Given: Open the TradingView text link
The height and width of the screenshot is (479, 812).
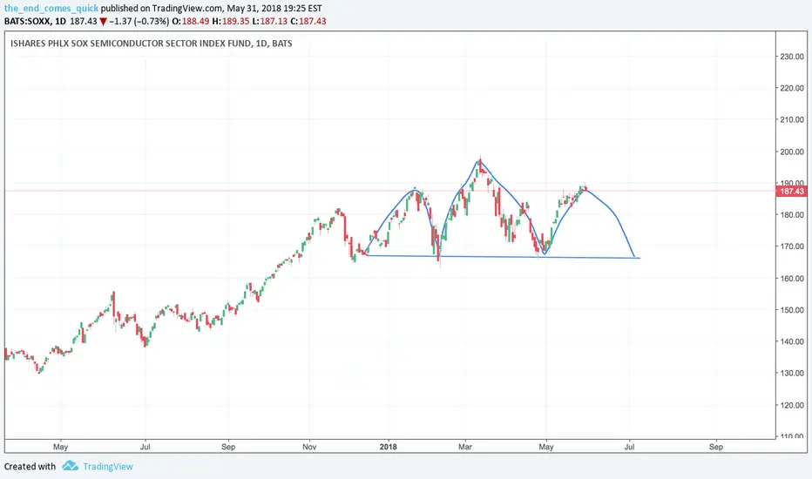Looking at the screenshot, I should click(108, 467).
